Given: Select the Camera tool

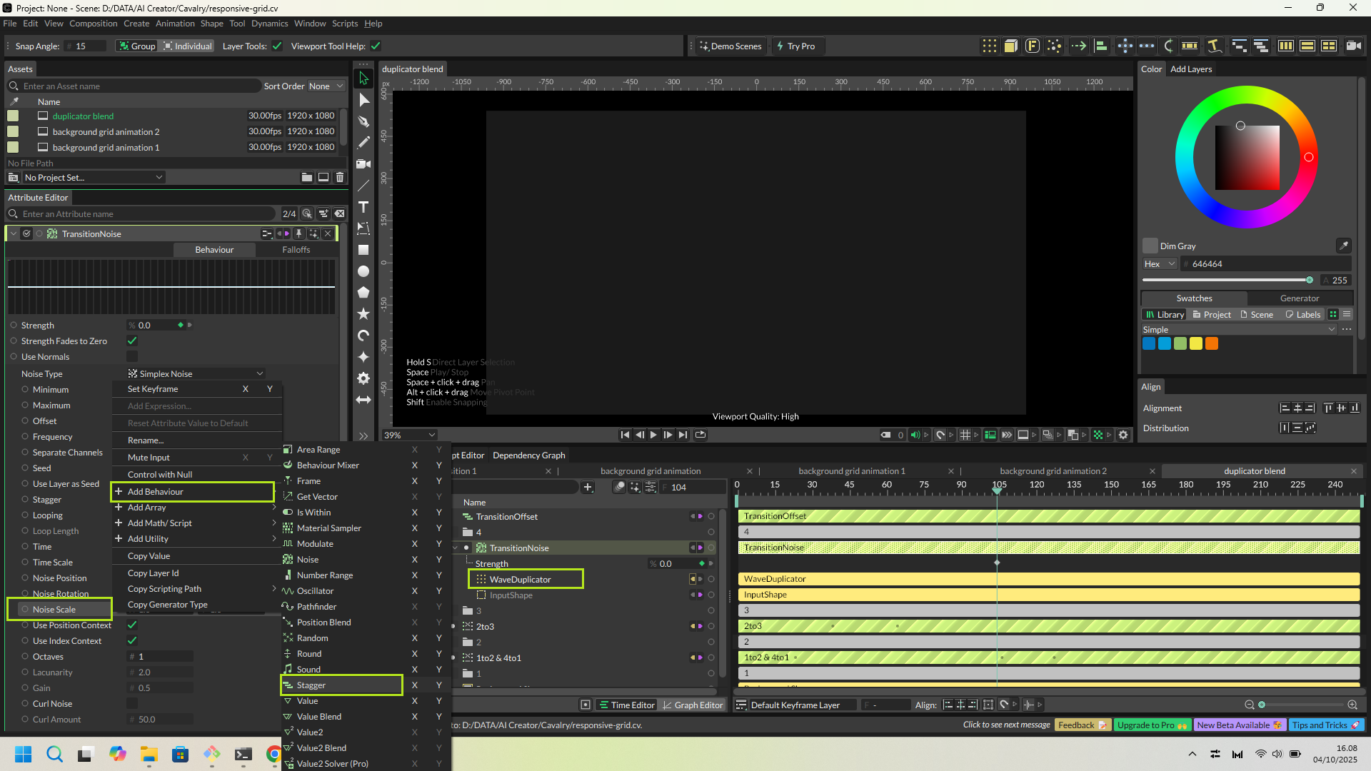Looking at the screenshot, I should [x=363, y=164].
